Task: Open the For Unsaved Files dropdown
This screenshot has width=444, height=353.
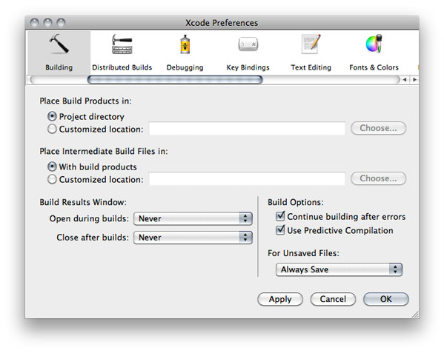Action: tap(339, 269)
